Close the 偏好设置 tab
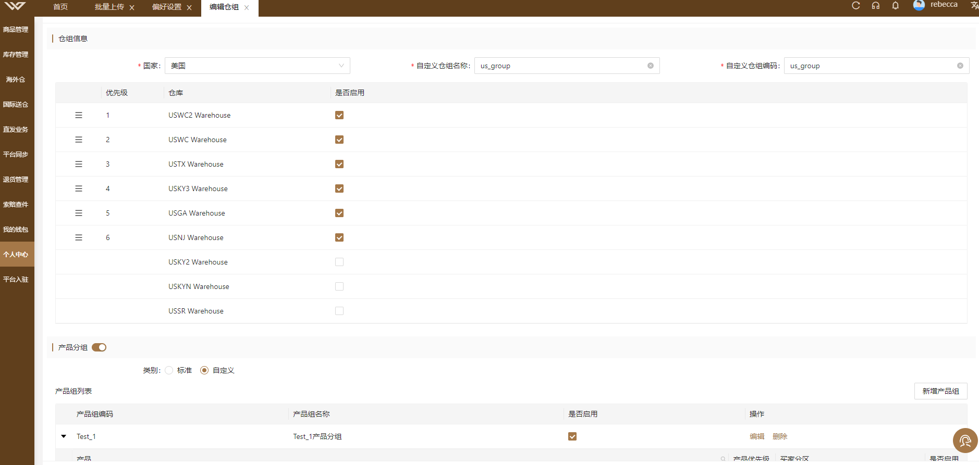The height and width of the screenshot is (465, 979). 189,7
